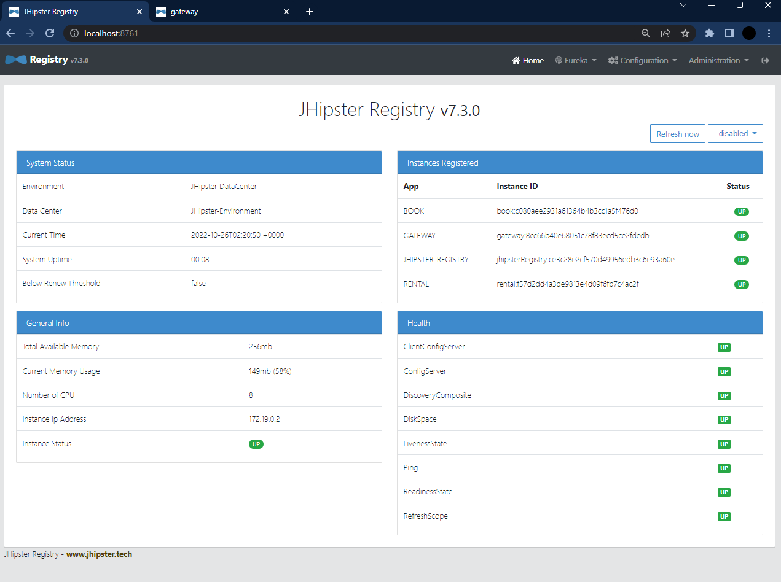Click the RENTAL app name
Image resolution: width=781 pixels, height=582 pixels.
point(416,284)
